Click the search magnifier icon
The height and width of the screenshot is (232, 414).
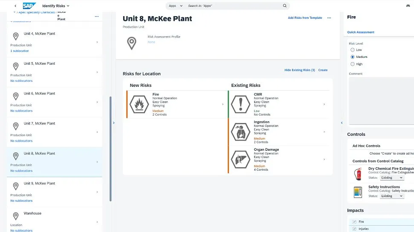click(285, 6)
